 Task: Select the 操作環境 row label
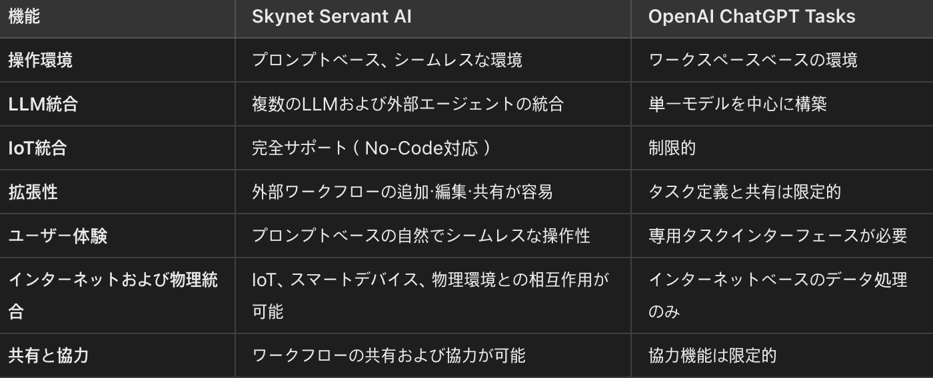(x=41, y=60)
